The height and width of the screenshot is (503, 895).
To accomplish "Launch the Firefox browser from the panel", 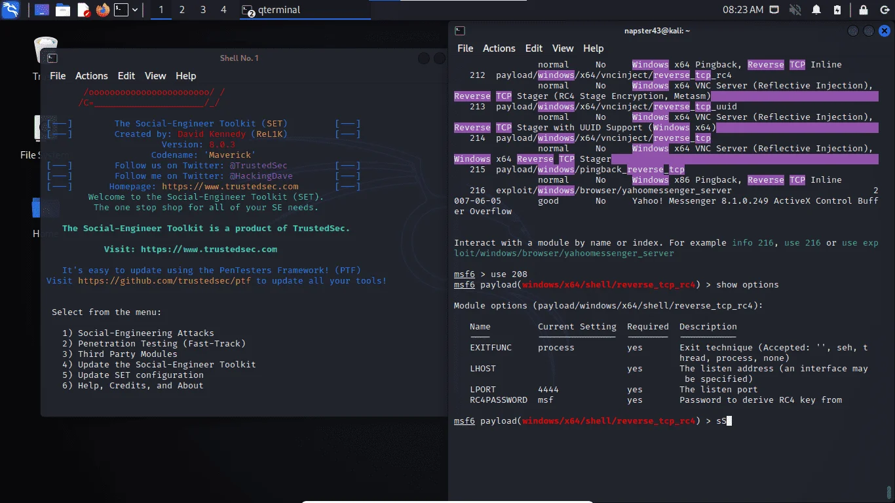I will pyautogui.click(x=102, y=10).
